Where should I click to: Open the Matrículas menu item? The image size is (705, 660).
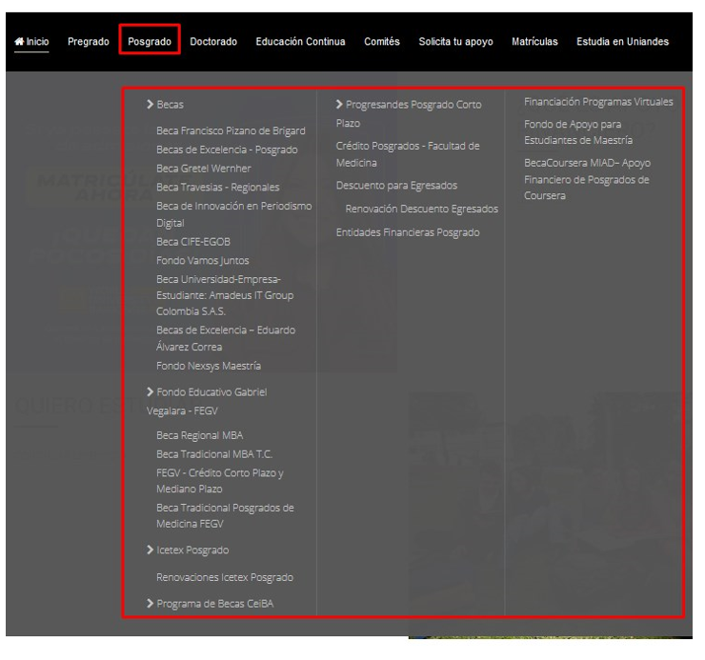click(534, 41)
